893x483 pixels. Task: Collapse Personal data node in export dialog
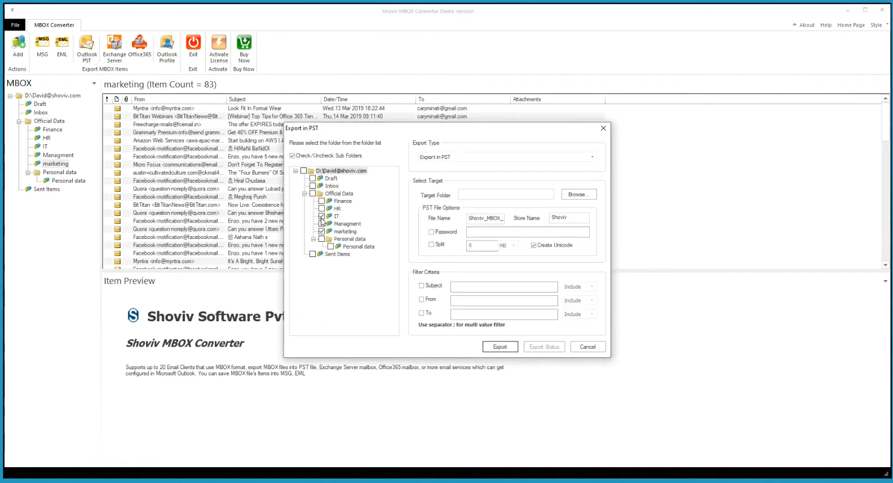(x=313, y=240)
